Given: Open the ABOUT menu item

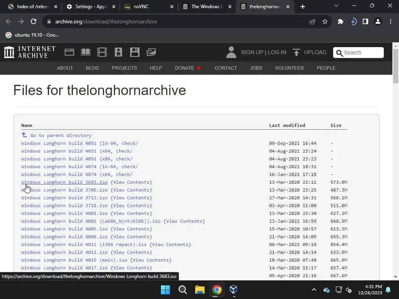Looking at the screenshot, I should click(65, 68).
